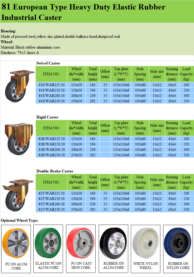Click wheel size 250x50 in 81T/WAR250.50 row
Image resolution: width=194 pixels, height=277 pixels.
(x=76, y=209)
